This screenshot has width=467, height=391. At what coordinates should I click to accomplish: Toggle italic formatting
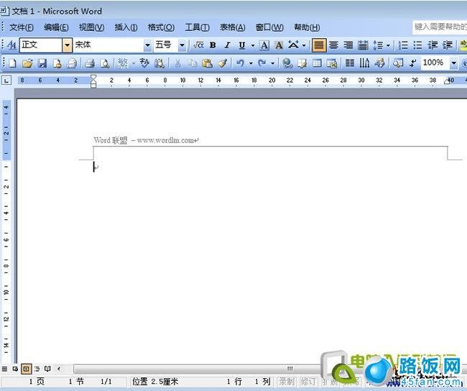(x=227, y=45)
